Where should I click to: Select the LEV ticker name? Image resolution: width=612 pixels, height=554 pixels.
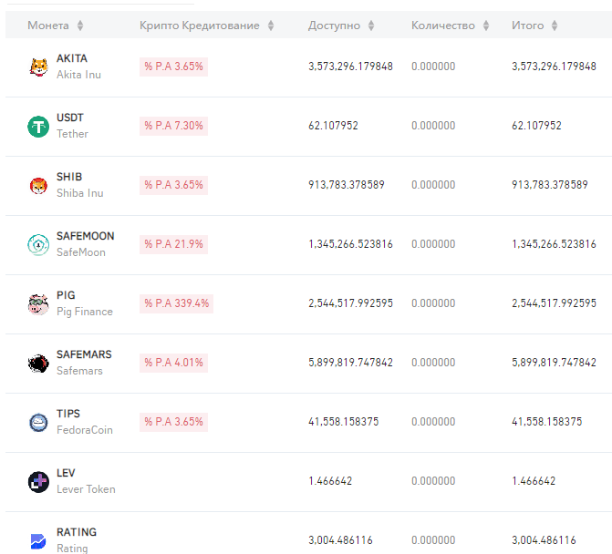pyautogui.click(x=66, y=473)
